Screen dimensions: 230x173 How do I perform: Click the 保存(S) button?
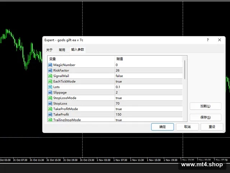click(205, 117)
